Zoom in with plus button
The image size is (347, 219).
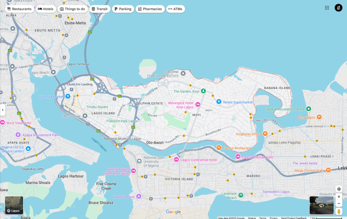tap(339, 197)
